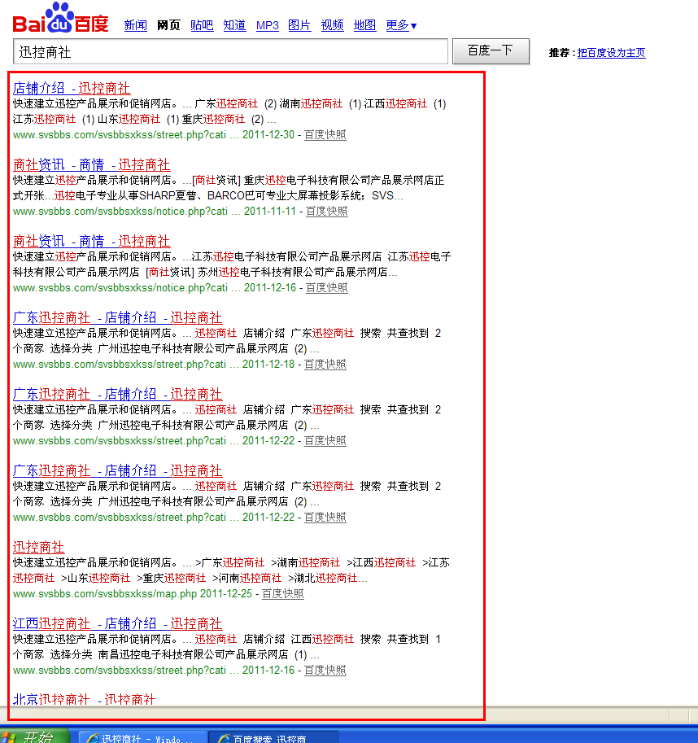
Task: Click the Baidu logo
Action: pyautogui.click(x=61, y=18)
